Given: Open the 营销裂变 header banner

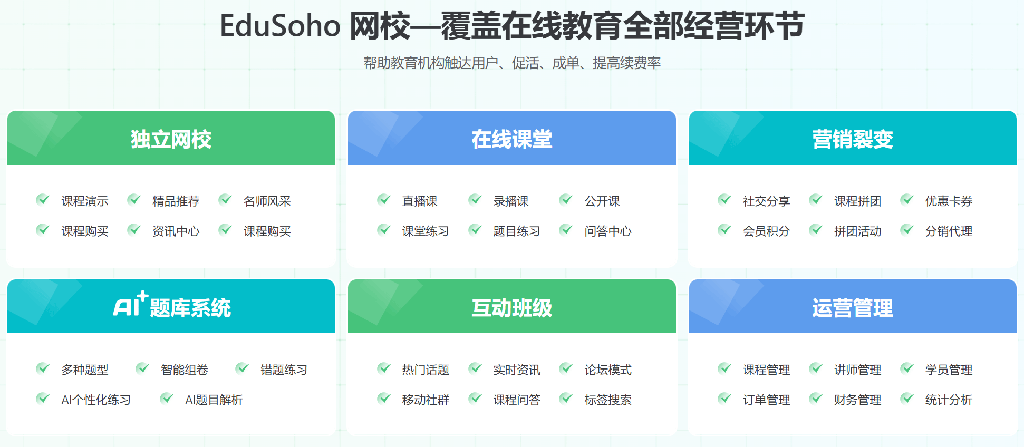Looking at the screenshot, I should click(x=852, y=139).
